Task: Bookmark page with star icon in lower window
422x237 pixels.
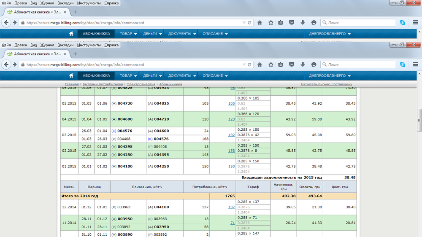Action: (x=271, y=65)
